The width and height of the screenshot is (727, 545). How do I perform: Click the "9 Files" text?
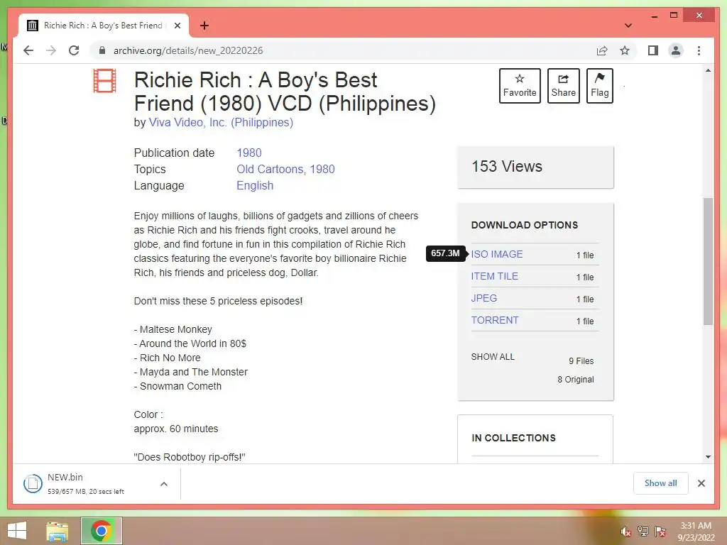click(x=581, y=361)
